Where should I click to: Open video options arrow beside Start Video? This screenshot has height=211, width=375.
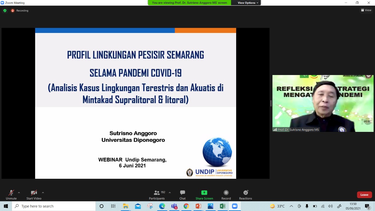[43, 193]
